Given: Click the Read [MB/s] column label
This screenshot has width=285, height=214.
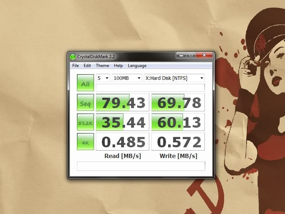Looking at the screenshot, I should point(123,156).
